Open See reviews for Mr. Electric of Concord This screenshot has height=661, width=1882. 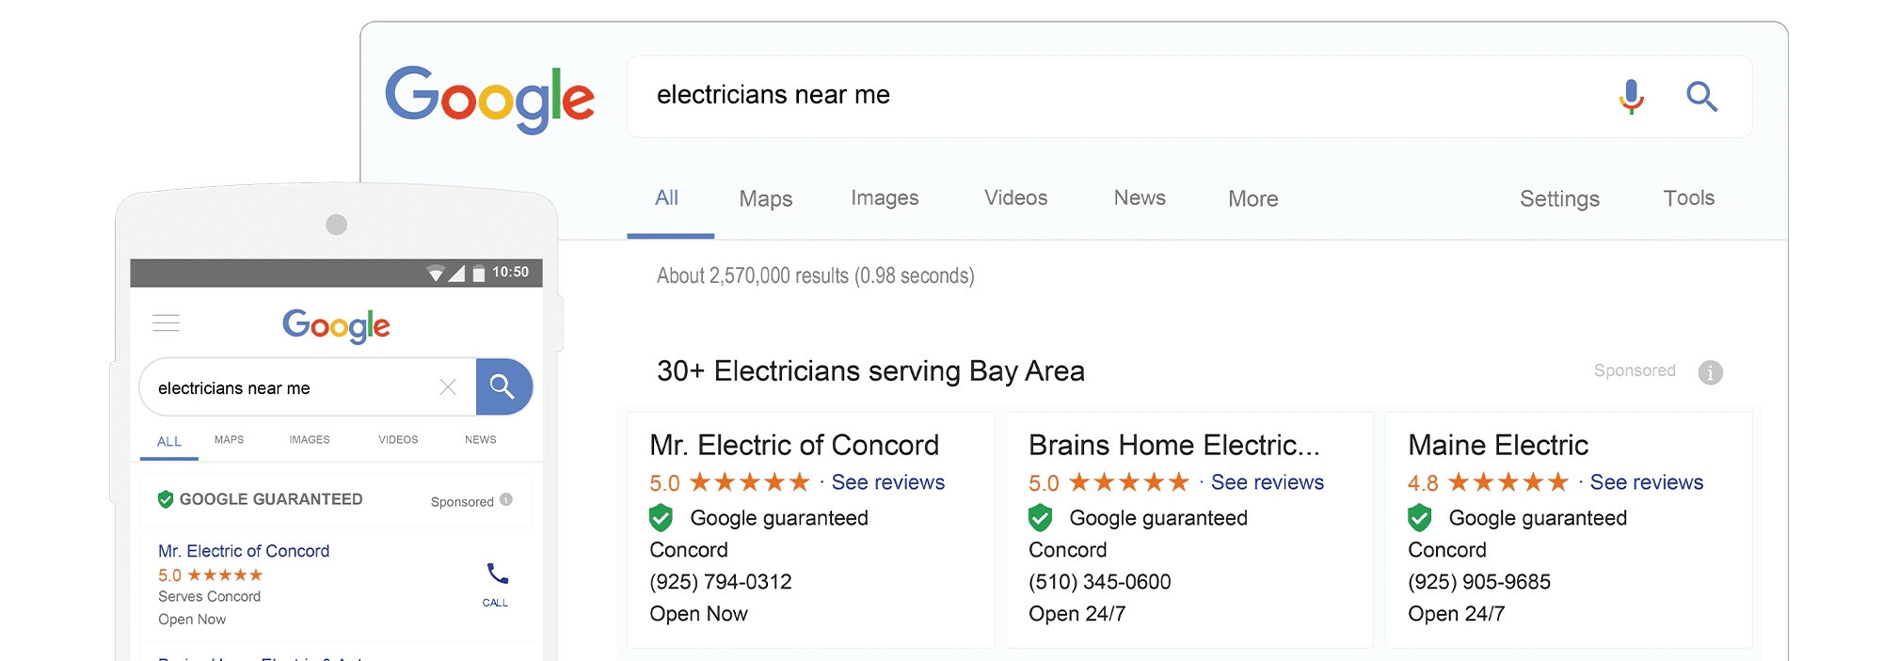click(887, 482)
